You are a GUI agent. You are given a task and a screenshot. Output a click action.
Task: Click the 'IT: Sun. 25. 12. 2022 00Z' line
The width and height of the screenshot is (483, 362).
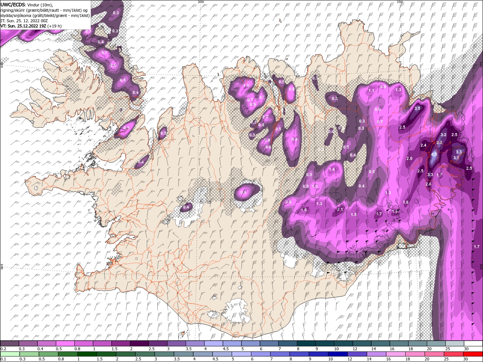point(24,21)
